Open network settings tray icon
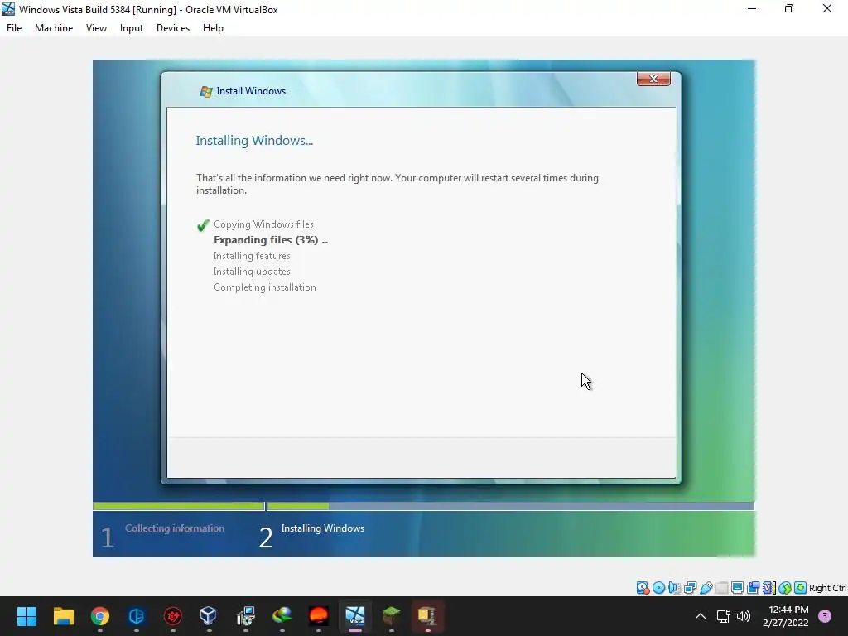The image size is (848, 636). coord(723,616)
